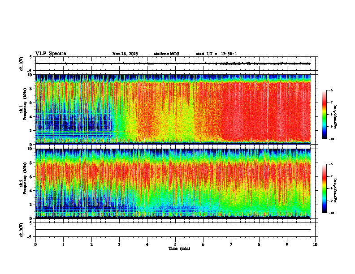Click time axis tick label "0"
The image size is (355, 274).
click(35, 244)
